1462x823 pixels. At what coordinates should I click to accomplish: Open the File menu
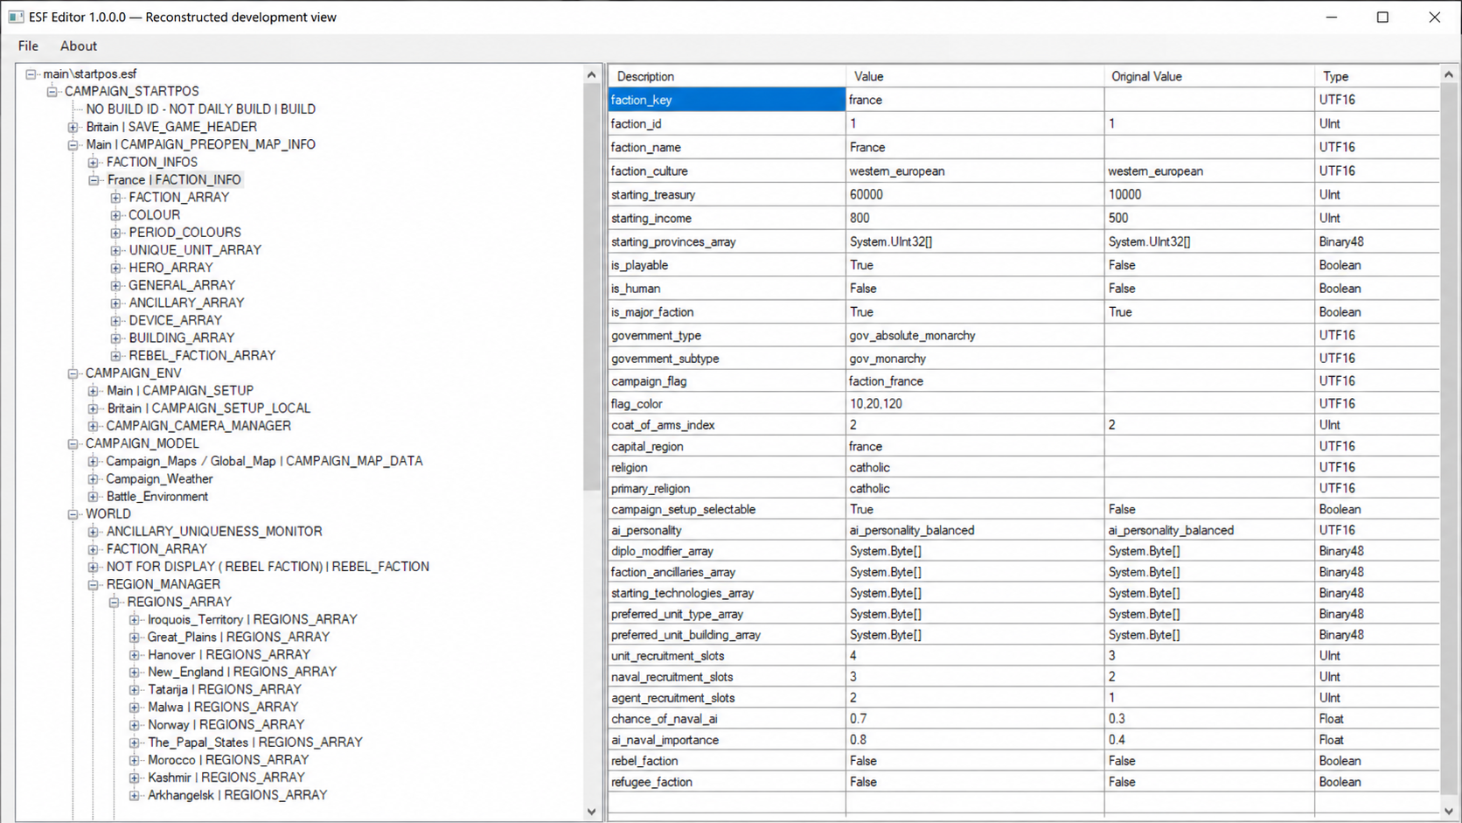tap(28, 46)
